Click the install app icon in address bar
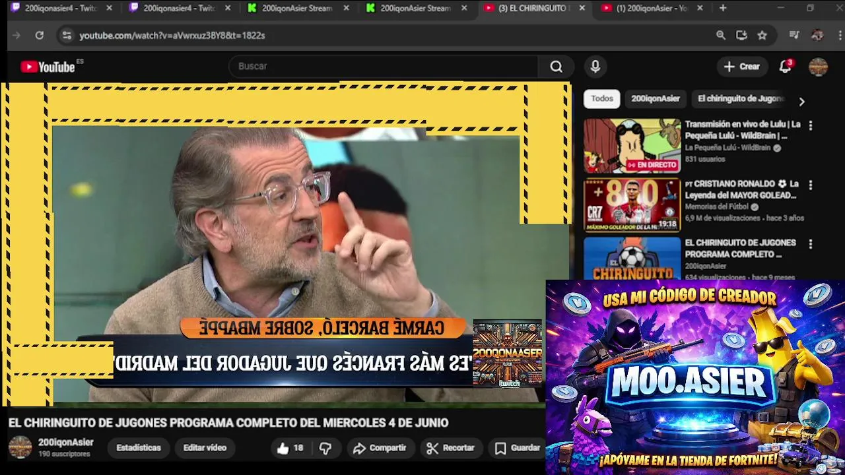This screenshot has height=475, width=845. pyautogui.click(x=741, y=36)
